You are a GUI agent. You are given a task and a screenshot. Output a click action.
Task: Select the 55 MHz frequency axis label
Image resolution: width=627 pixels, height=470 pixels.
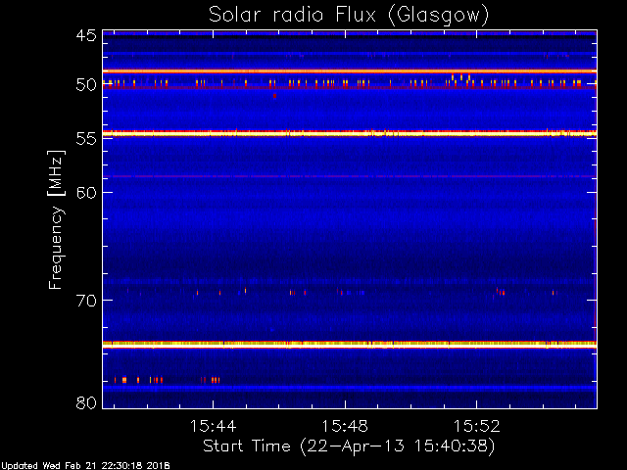tap(86, 139)
